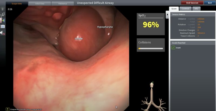The width and height of the screenshot is (216, 111).
Task: Toggle the mute speaker icon
Action: tap(2, 33)
